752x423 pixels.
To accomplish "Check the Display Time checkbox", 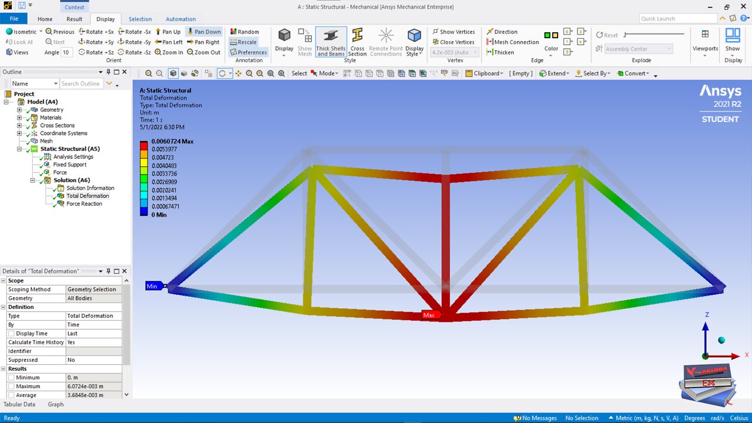I will click(11, 334).
